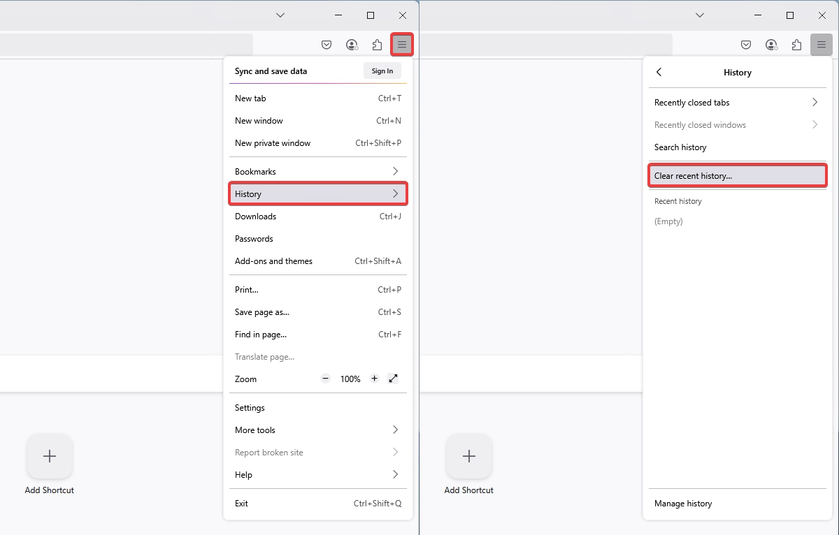This screenshot has height=535, width=839.
Task: Open the list all tabs chevron in right window
Action: (700, 15)
